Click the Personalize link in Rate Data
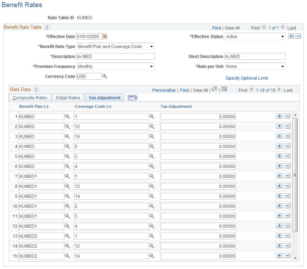Viewport: 307px width, 269px height. [164, 90]
